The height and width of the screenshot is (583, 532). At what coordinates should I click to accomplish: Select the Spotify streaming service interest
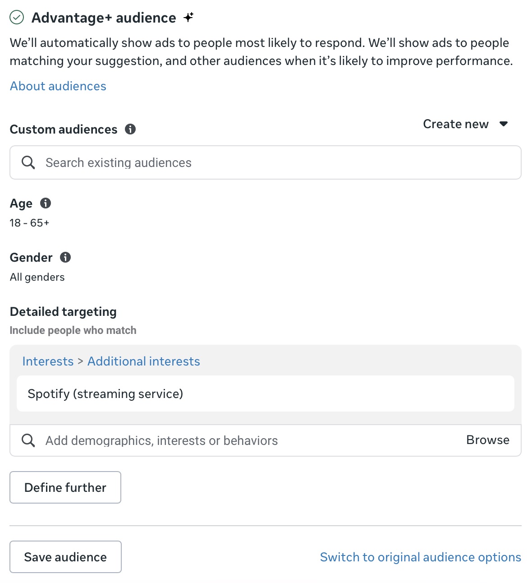pyautogui.click(x=105, y=393)
